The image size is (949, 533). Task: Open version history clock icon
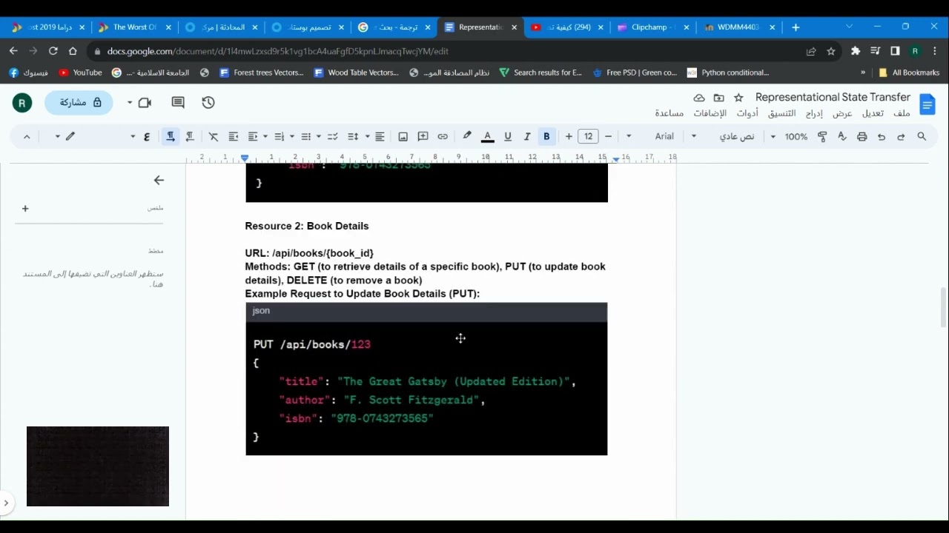click(x=208, y=103)
